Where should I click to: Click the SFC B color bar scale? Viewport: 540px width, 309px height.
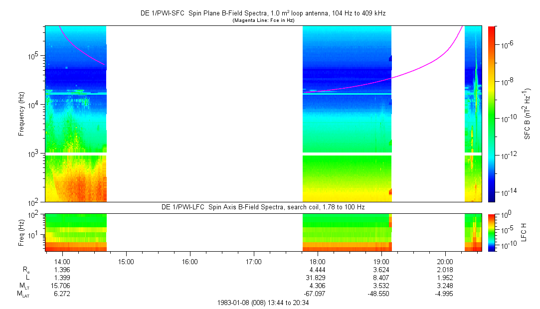[x=491, y=114]
